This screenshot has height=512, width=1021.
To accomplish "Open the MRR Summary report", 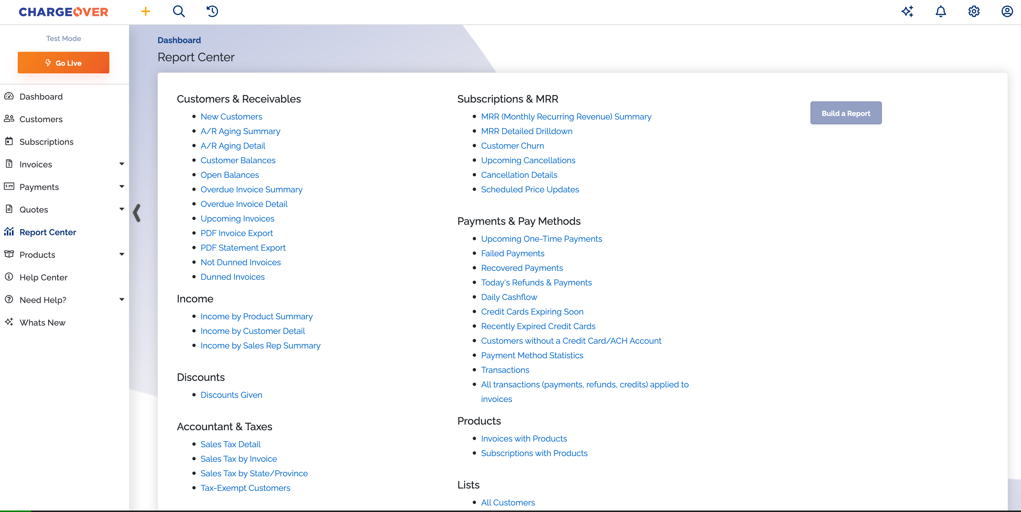I will 566,117.
